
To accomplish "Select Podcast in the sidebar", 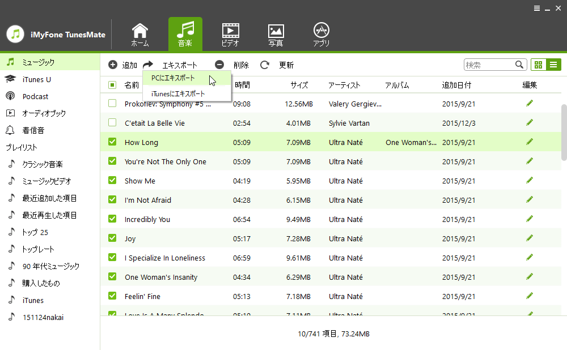I will 50,96.
